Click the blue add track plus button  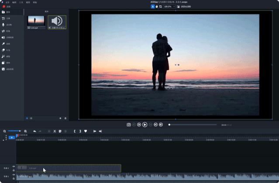pos(12,137)
